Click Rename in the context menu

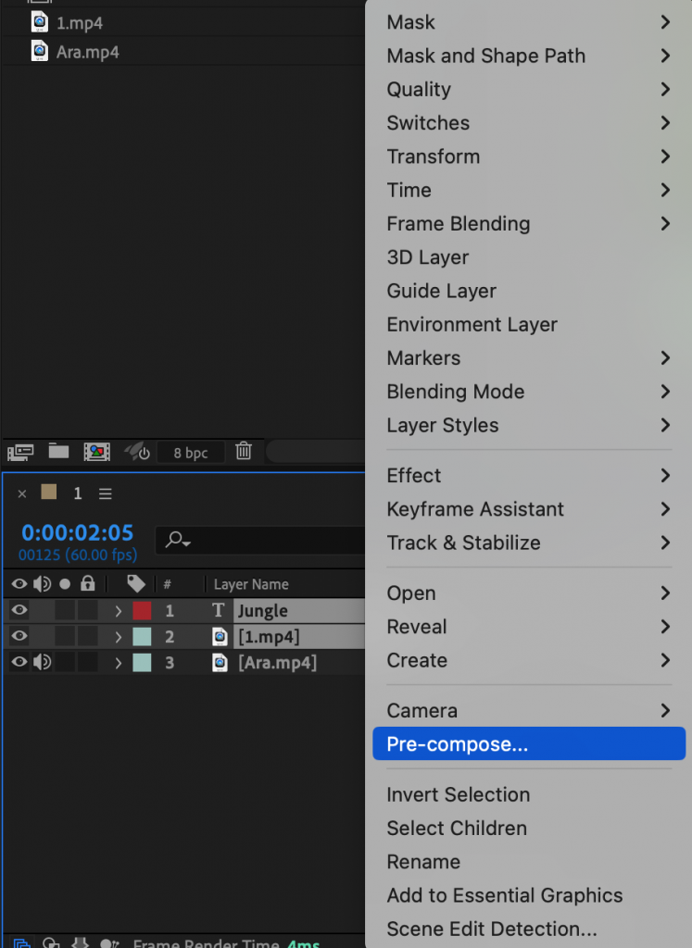point(423,862)
